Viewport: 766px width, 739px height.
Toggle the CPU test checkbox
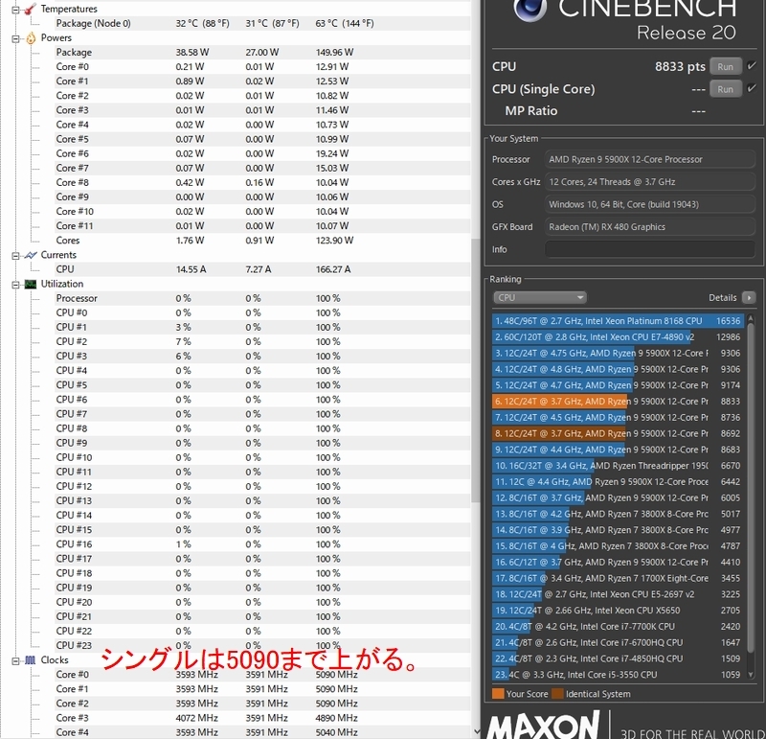click(x=752, y=65)
